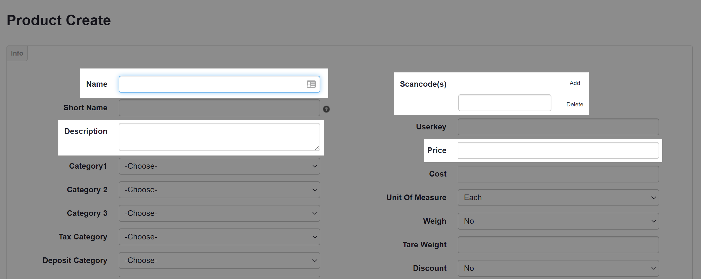Open the Category1 dropdown
This screenshot has width=701, height=279.
coord(219,166)
